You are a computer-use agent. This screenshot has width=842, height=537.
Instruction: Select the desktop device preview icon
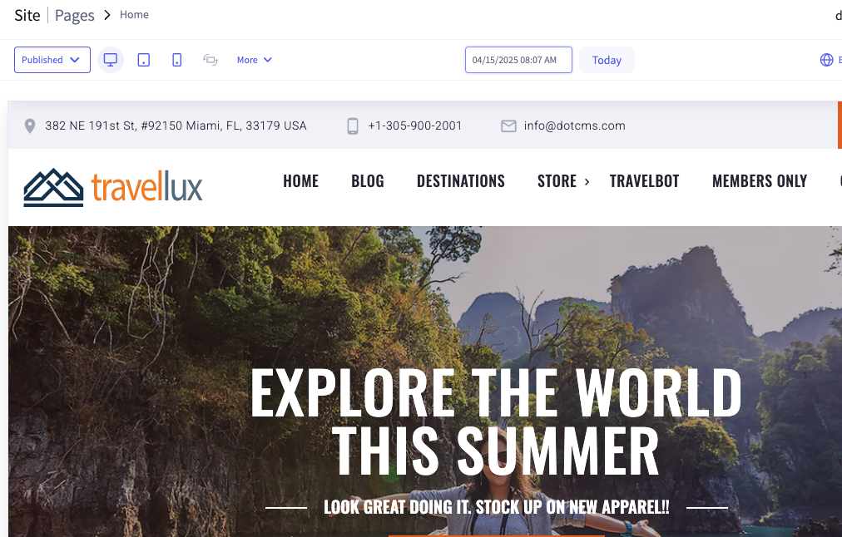click(x=111, y=60)
